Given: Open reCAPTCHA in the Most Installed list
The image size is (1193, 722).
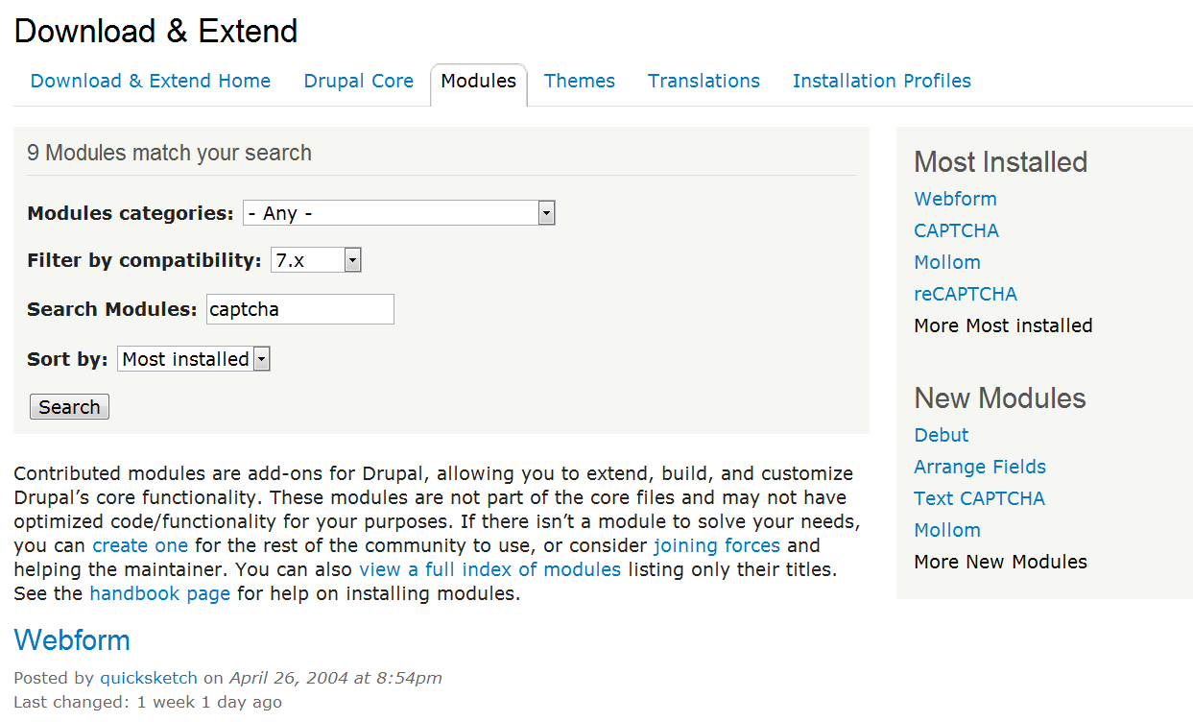Looking at the screenshot, I should (965, 294).
